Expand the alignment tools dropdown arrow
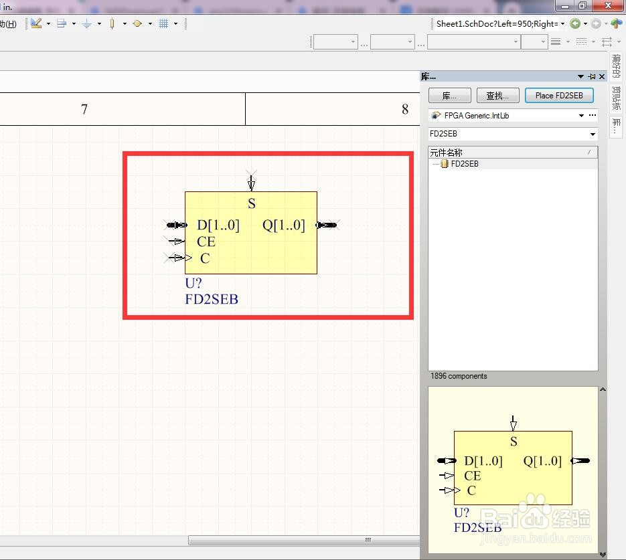 [74, 24]
